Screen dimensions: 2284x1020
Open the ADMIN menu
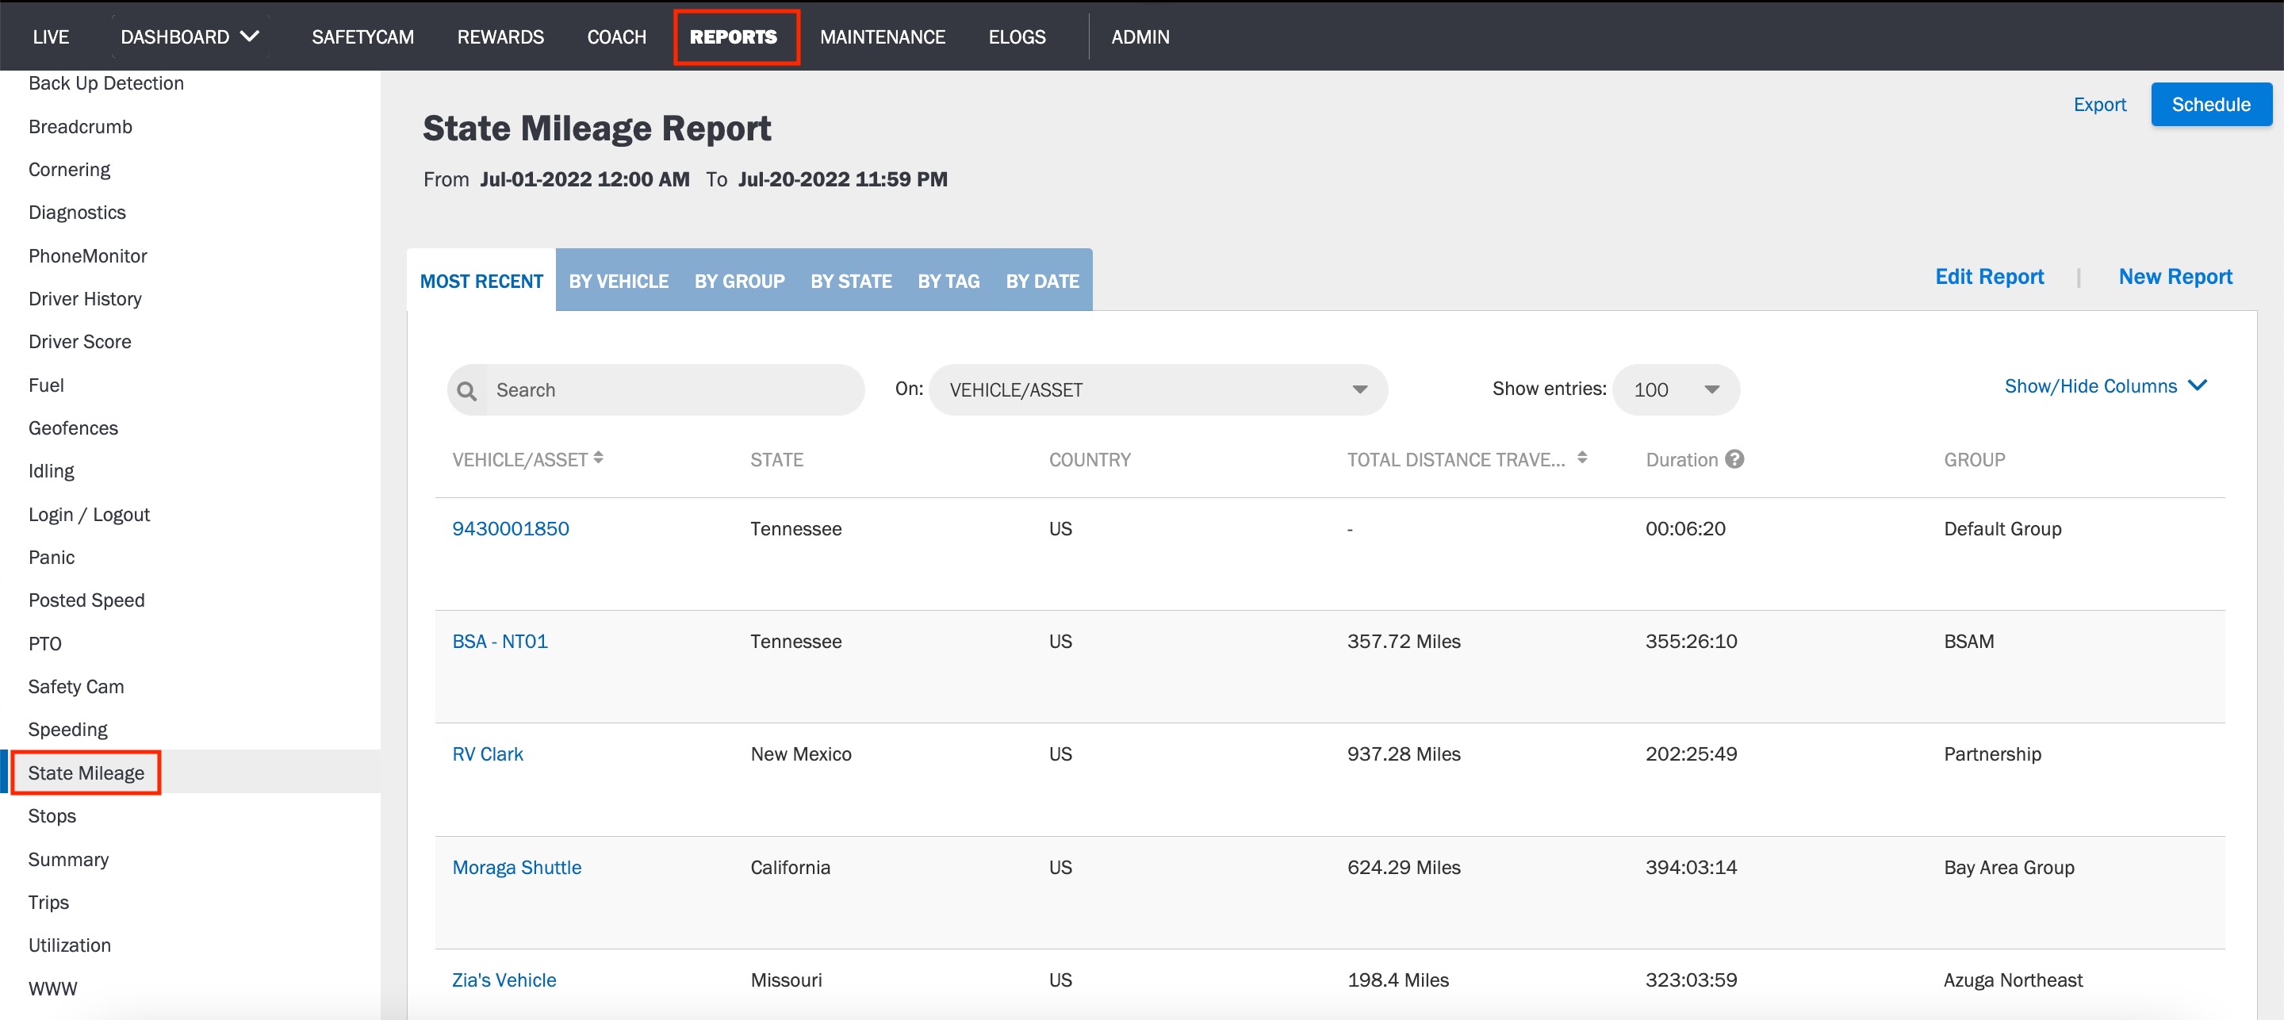click(1140, 36)
